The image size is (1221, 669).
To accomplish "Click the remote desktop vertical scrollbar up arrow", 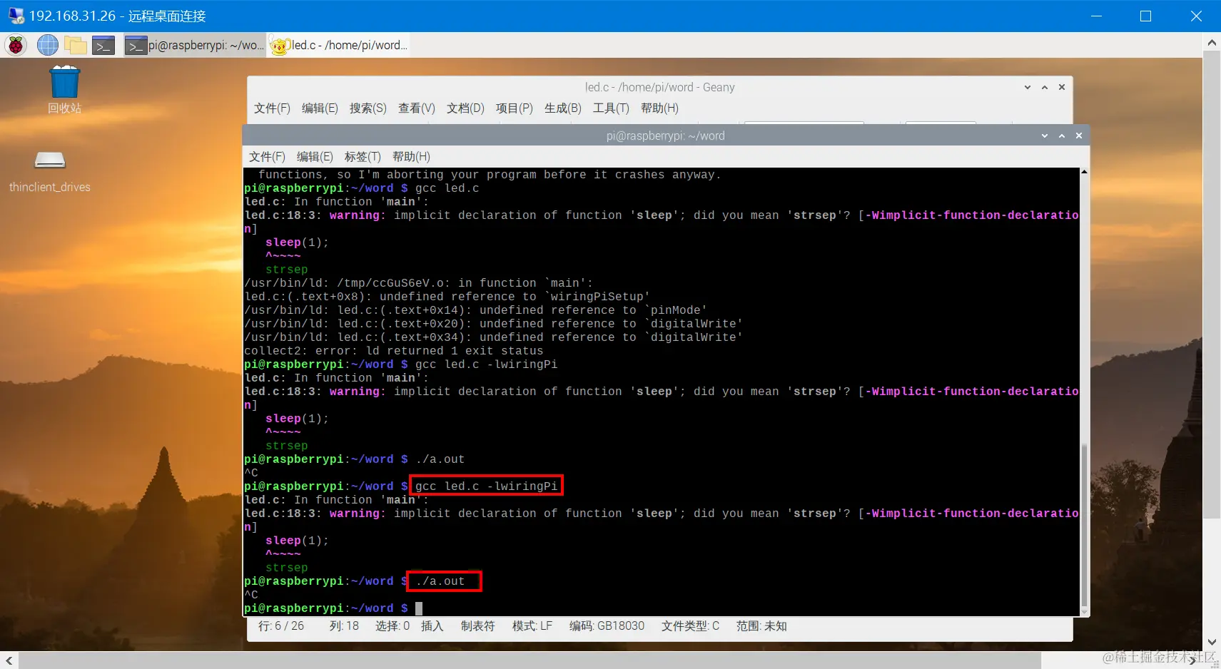I will coord(1212,43).
